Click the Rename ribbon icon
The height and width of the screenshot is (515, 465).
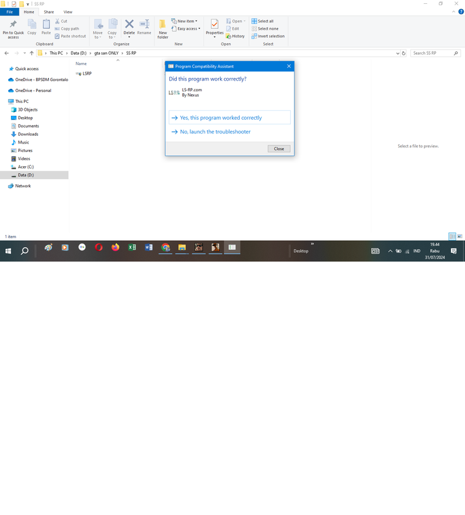pyautogui.click(x=145, y=24)
